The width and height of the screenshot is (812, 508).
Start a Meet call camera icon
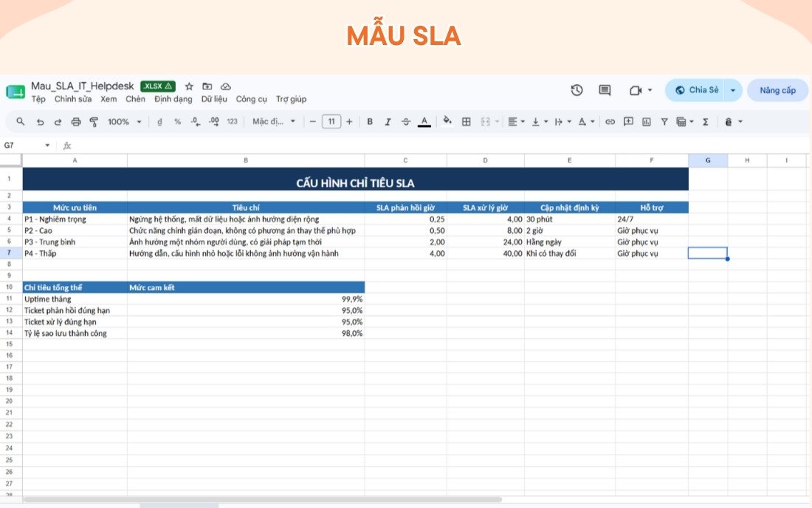(x=636, y=90)
